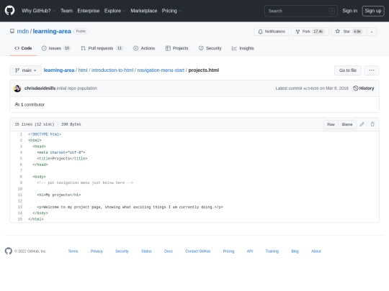Click the 17.4k fork count
This screenshot has width=389, height=291.
318,32
